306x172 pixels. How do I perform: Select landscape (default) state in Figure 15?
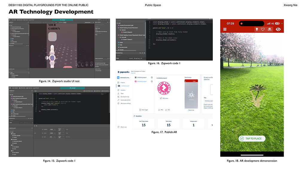pyautogui.click(x=17, y=141)
